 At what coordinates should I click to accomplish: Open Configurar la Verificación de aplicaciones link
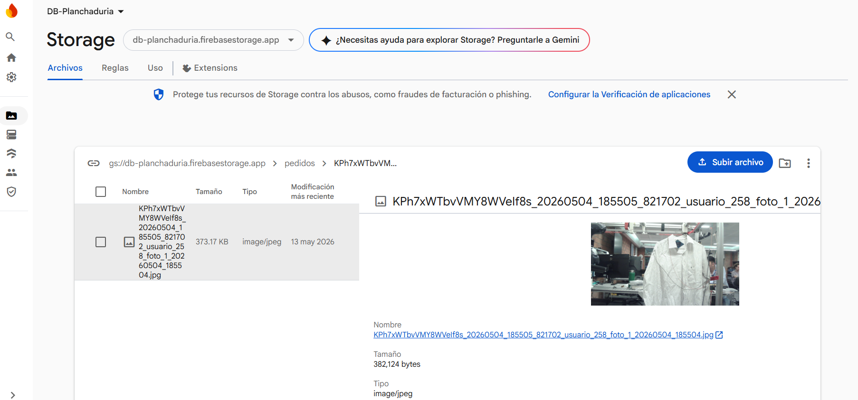point(629,94)
